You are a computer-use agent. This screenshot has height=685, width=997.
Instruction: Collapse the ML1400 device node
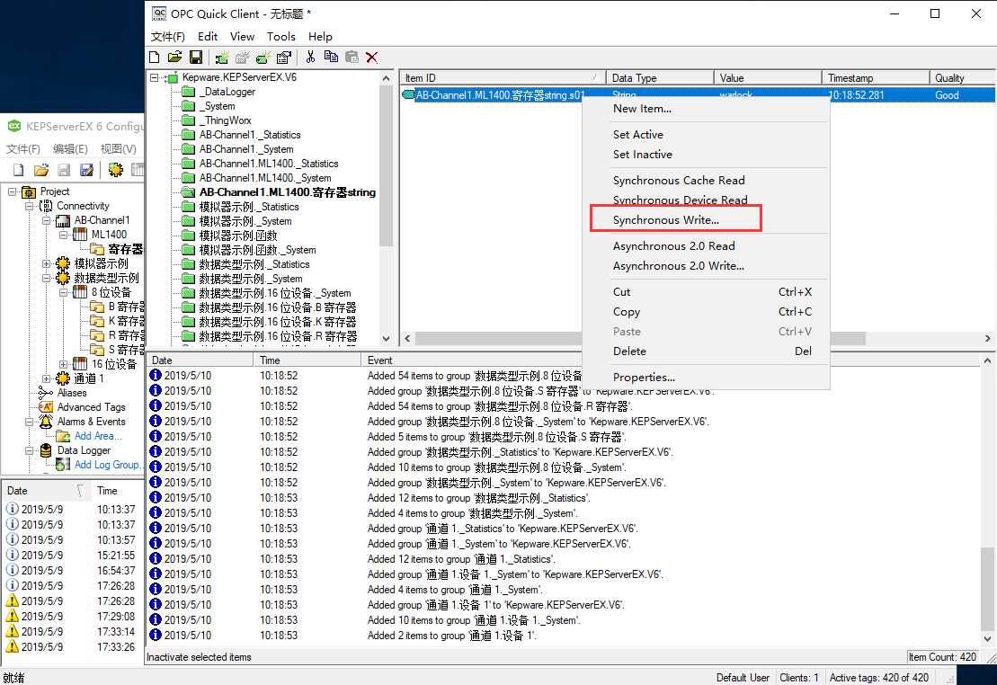(x=63, y=235)
